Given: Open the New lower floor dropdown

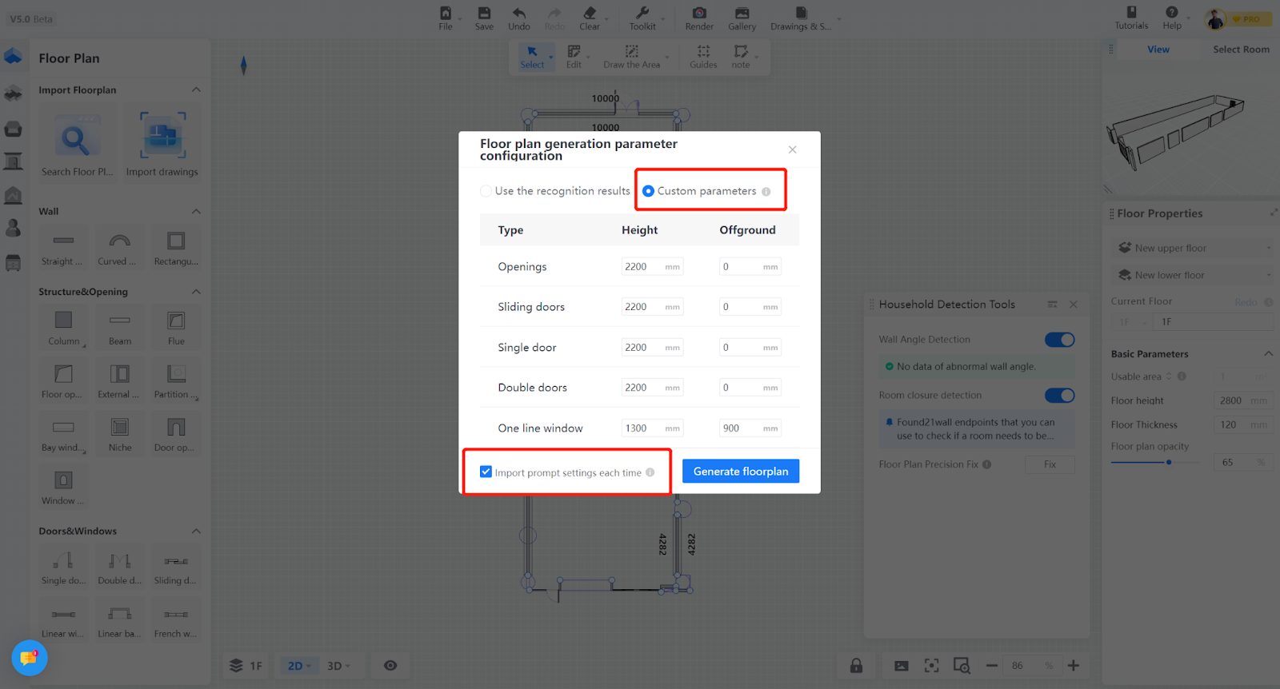Looking at the screenshot, I should pyautogui.click(x=1193, y=275).
